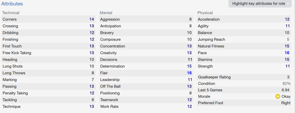Click the Condition 82% value
Image resolution: width=295 pixels, height=113 pixels.
[x=286, y=84]
